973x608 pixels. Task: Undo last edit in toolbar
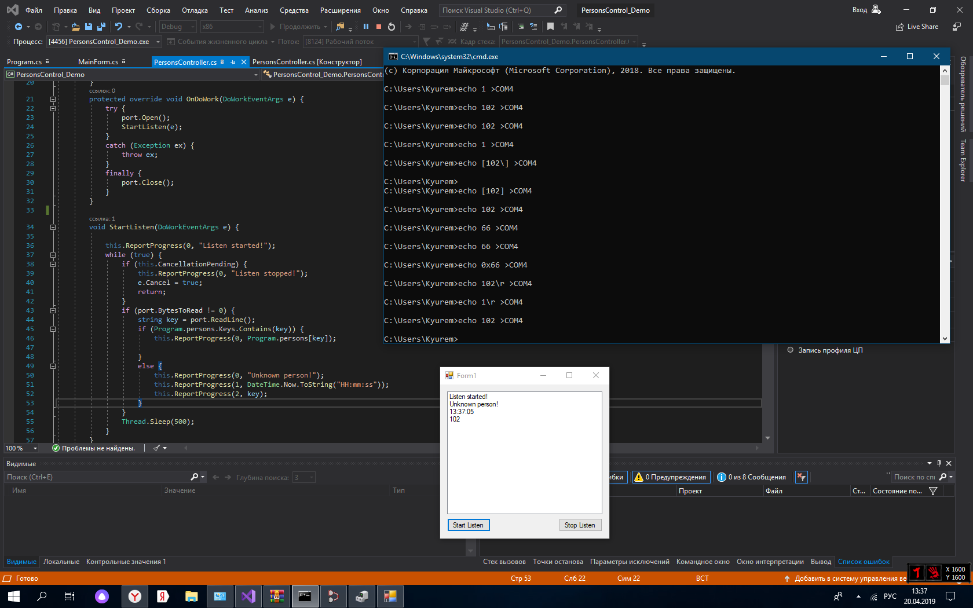pyautogui.click(x=119, y=27)
